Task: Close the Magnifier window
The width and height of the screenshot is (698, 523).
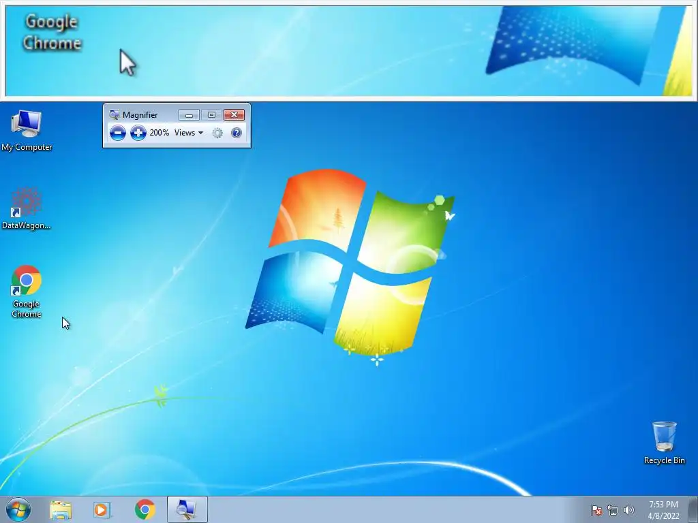Action: (234, 115)
